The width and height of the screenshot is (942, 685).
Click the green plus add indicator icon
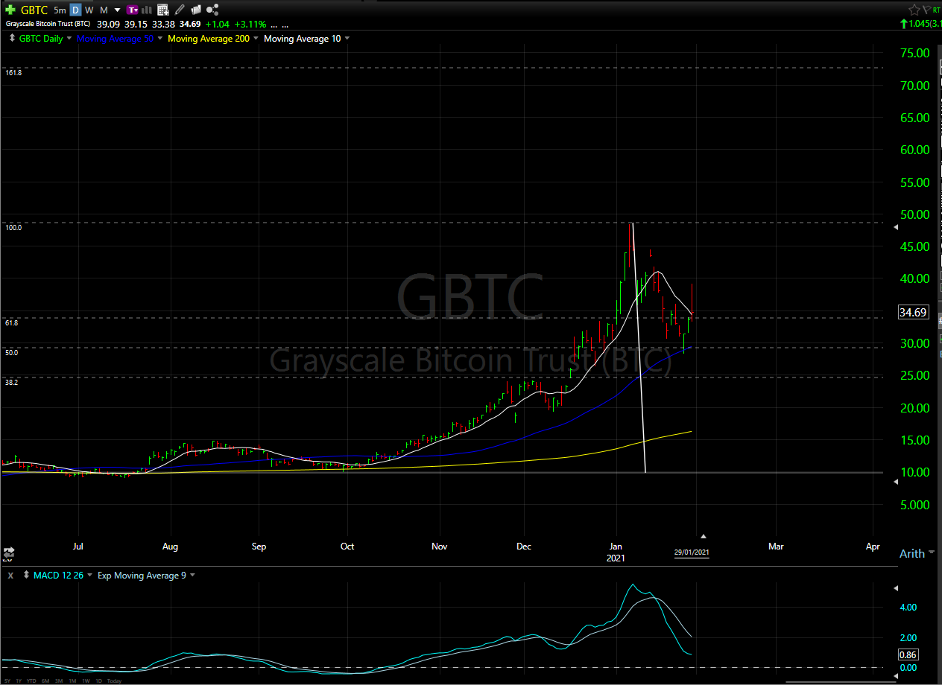(10, 10)
